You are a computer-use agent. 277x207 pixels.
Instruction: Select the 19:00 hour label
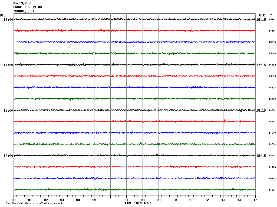(8, 156)
